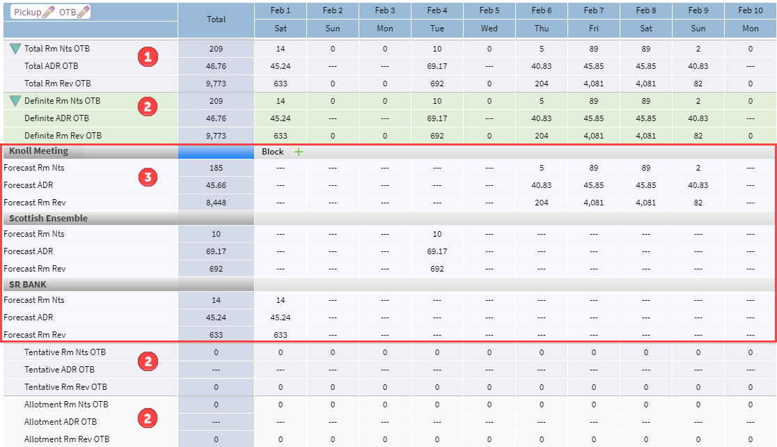Open the Knoll Meeting group header
This screenshot has height=447, width=777.
[39, 151]
